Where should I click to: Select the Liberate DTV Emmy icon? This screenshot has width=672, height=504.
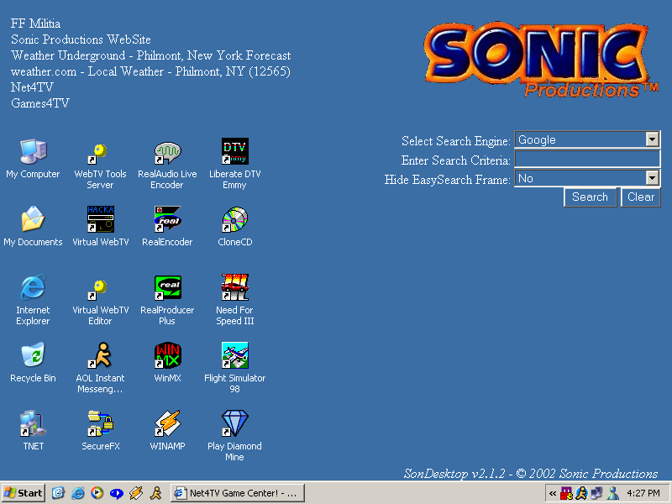(234, 152)
